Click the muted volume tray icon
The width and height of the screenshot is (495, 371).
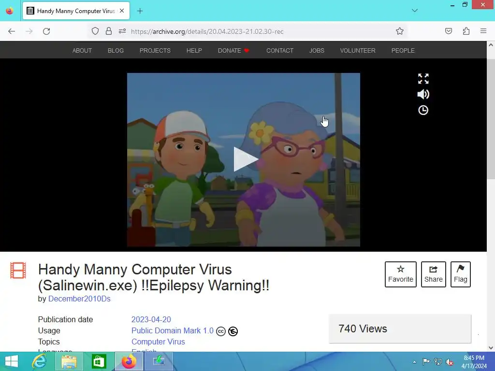[450, 362]
